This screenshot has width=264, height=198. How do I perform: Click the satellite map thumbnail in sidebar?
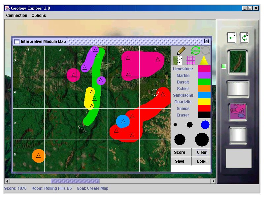238,61
